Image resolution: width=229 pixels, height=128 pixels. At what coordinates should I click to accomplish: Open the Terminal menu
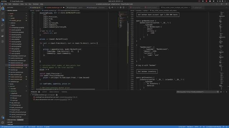[x=35, y=4]
